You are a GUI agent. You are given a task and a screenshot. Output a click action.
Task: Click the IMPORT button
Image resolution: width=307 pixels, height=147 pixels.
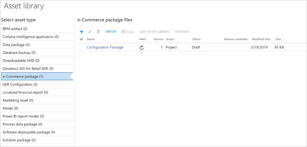click(111, 32)
